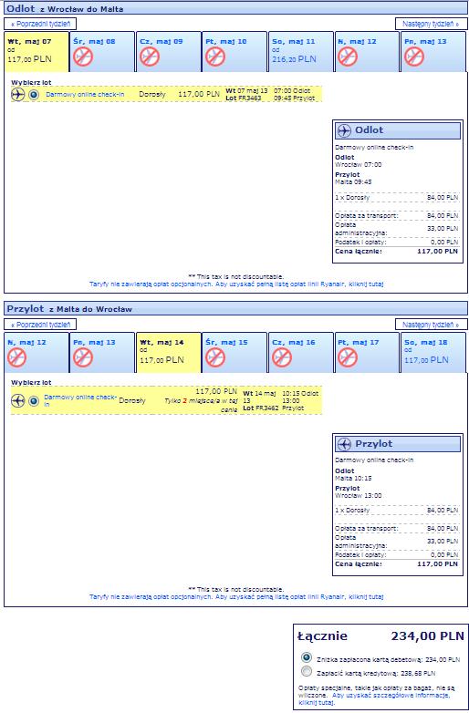This screenshot has height=713, width=469.
Task: Click no-flight icon on N, maj 12 outbound
Action: (x=348, y=57)
